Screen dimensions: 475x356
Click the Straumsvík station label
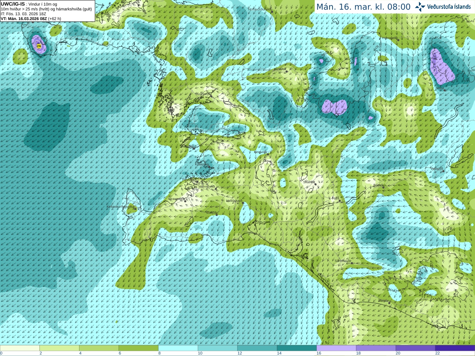(x=176, y=199)
